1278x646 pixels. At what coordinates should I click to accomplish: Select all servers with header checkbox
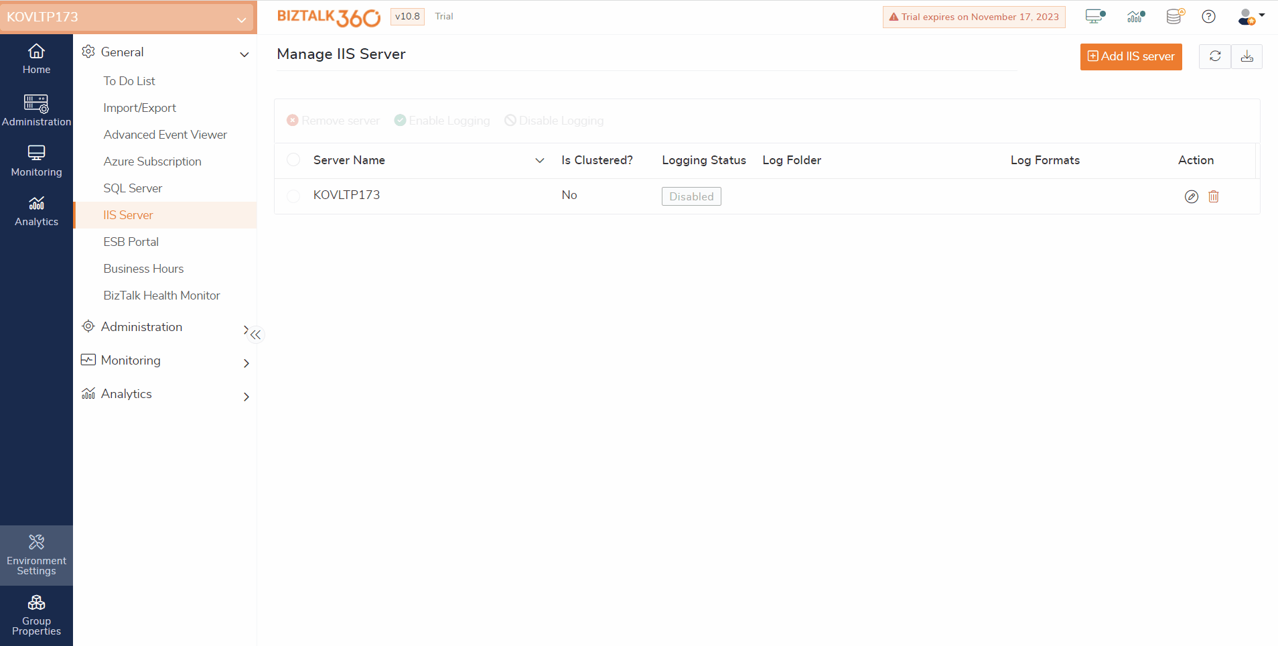click(x=293, y=160)
